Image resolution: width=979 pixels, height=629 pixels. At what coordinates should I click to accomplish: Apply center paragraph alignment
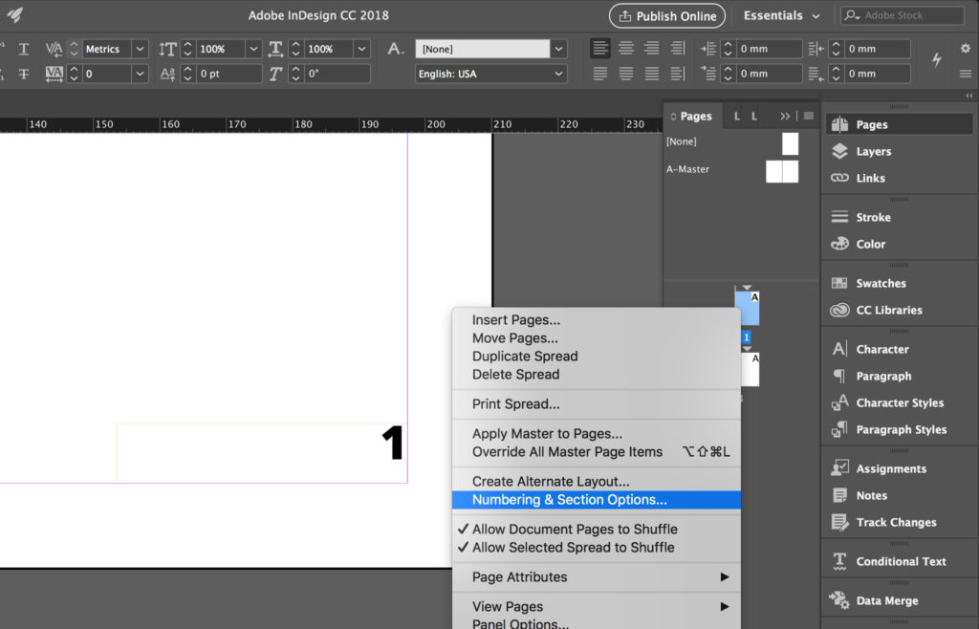pos(626,49)
